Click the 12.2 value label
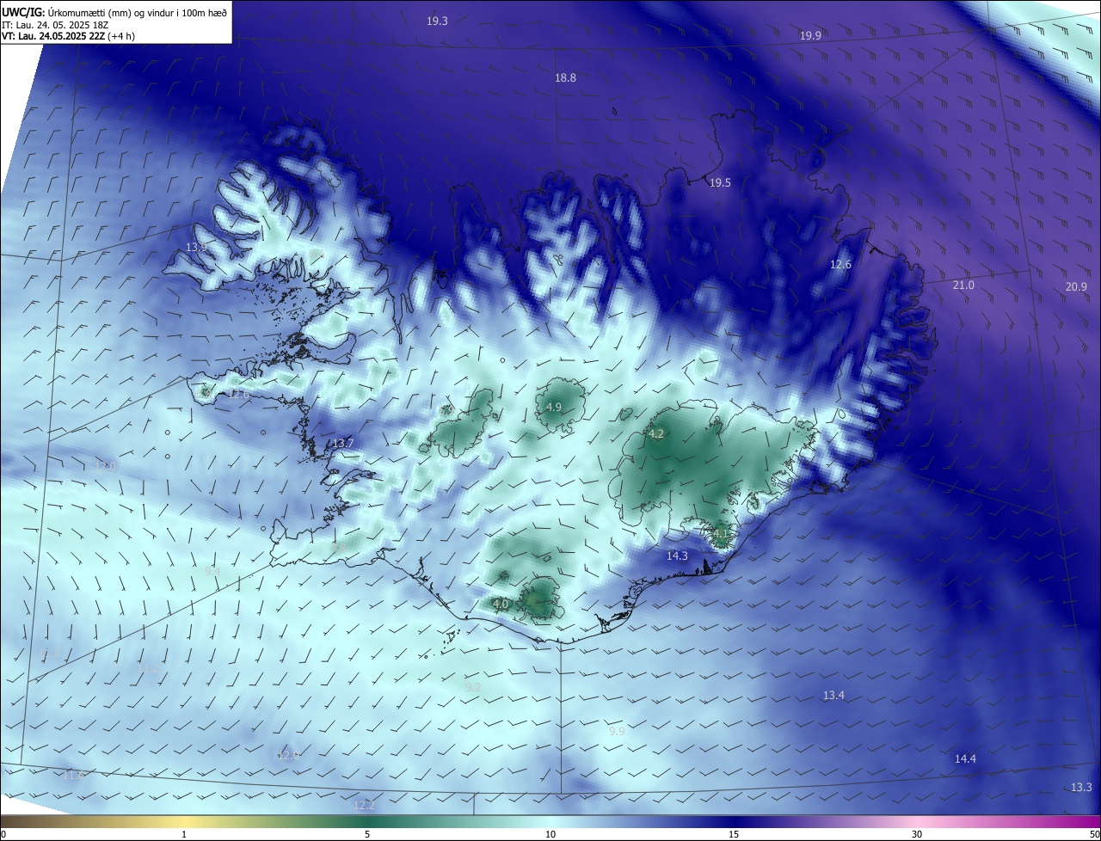The width and height of the screenshot is (1101, 841). (365, 805)
